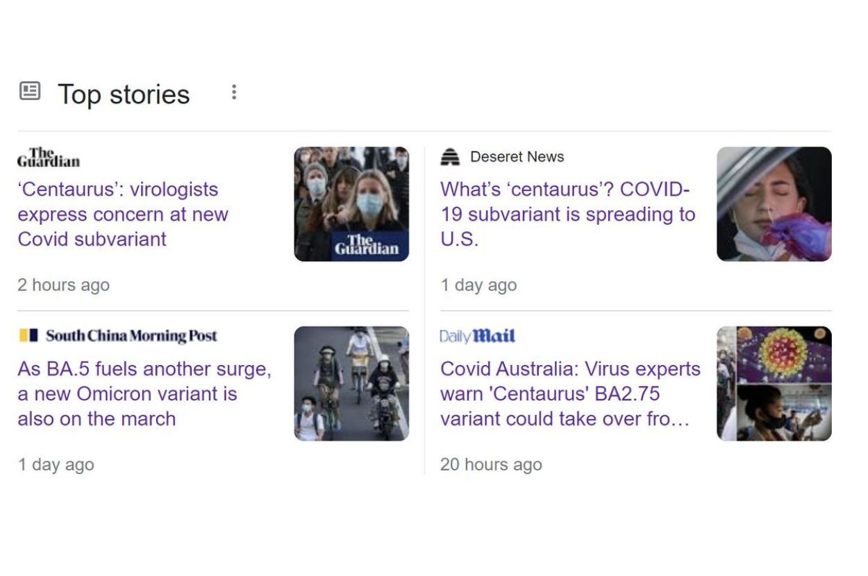
Task: Click the masked cyclists thumbnail image
Action: point(351,384)
